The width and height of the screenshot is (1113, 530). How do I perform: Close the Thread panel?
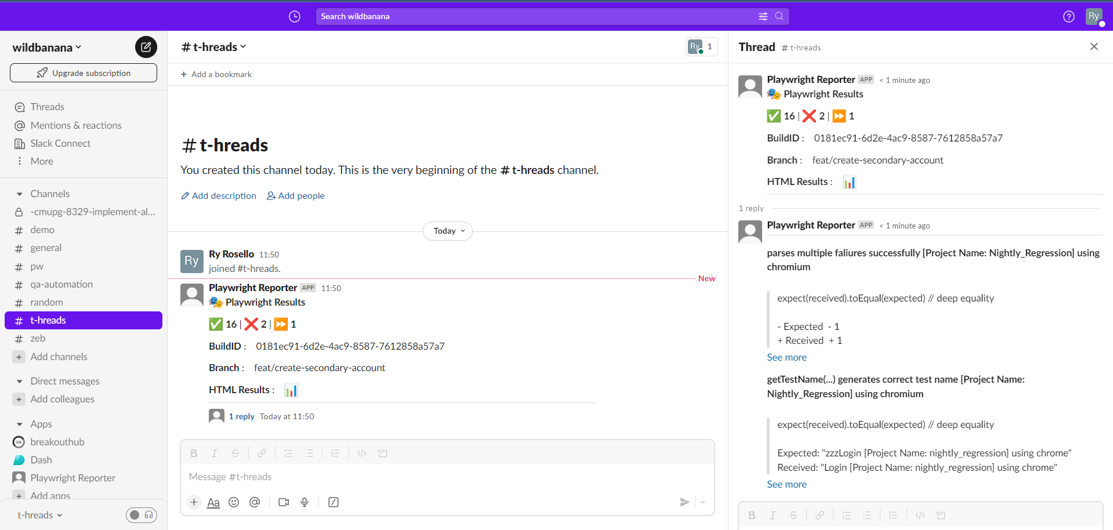[1094, 46]
